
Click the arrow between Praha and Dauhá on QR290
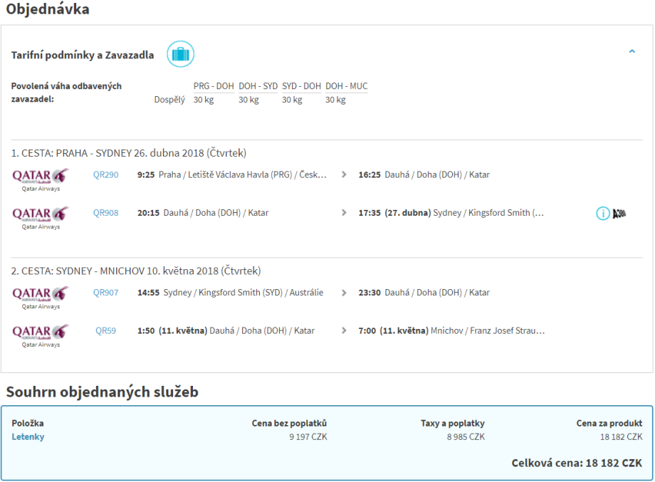(345, 174)
